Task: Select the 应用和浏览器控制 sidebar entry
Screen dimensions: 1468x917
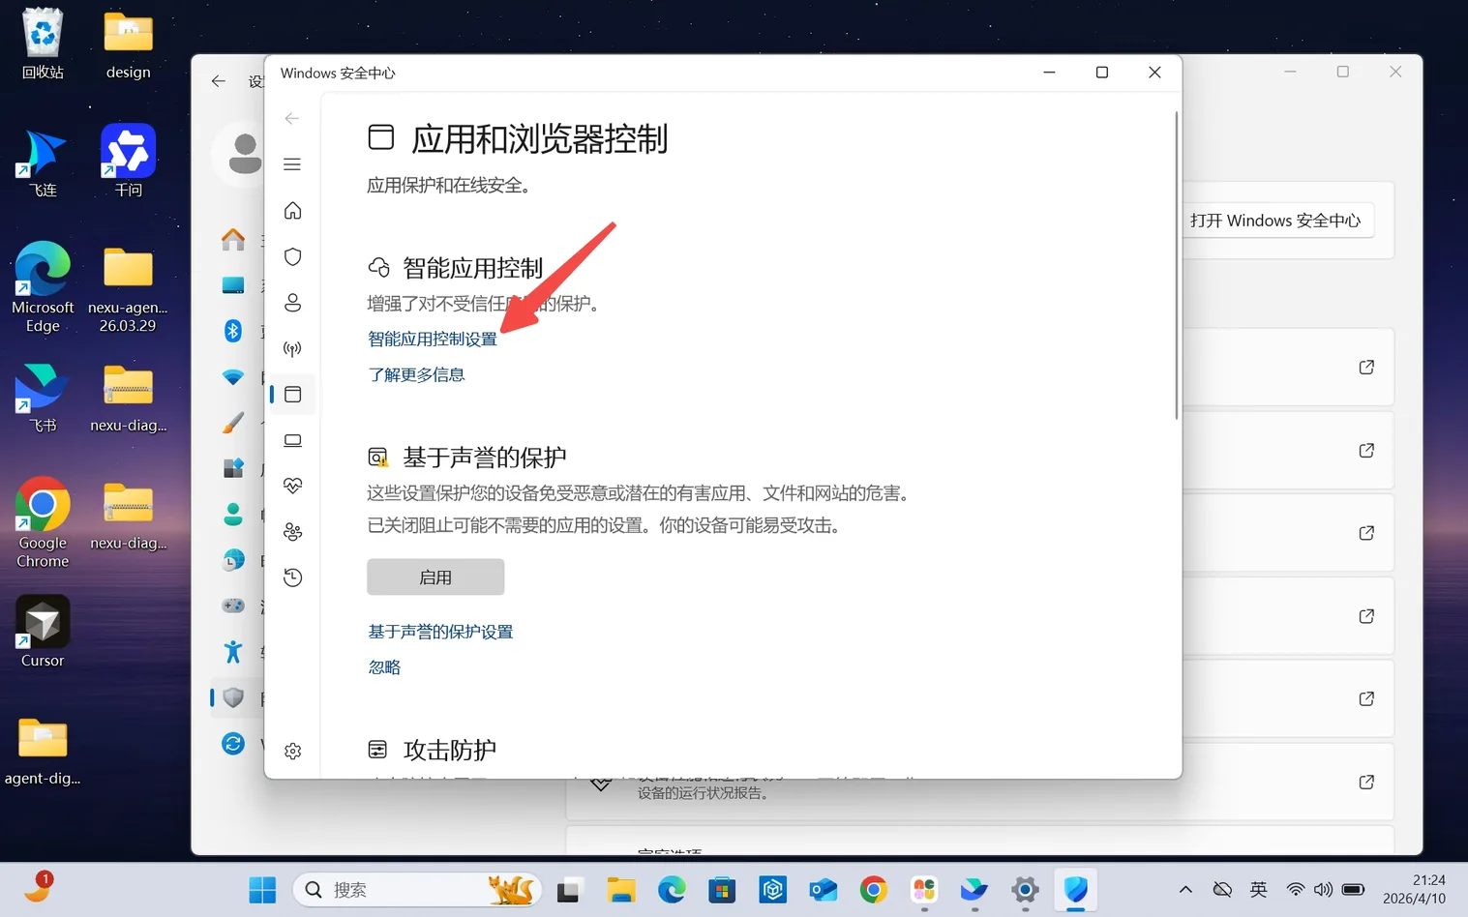Action: [x=292, y=394]
